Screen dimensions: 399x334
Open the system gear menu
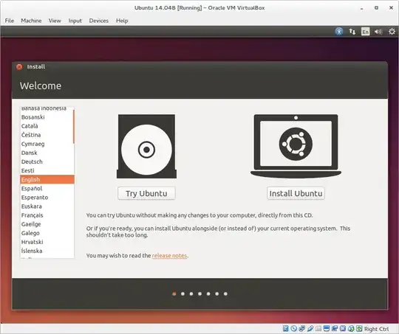click(x=392, y=32)
